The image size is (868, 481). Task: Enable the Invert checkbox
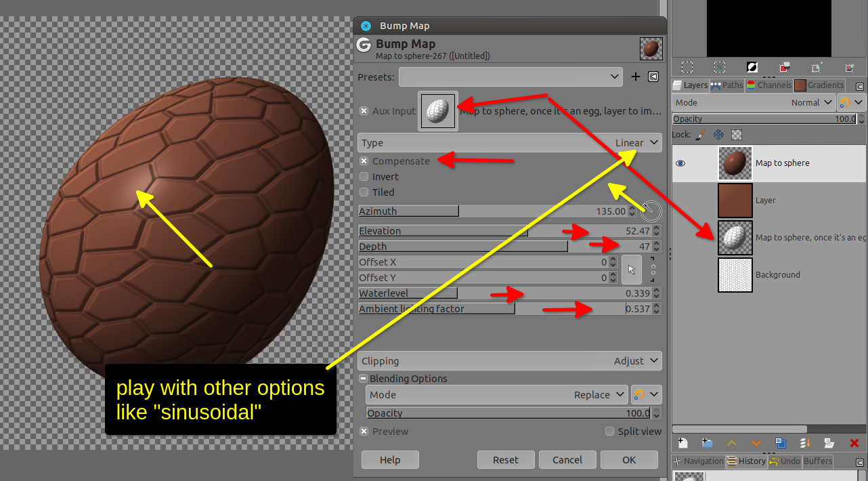tap(364, 176)
